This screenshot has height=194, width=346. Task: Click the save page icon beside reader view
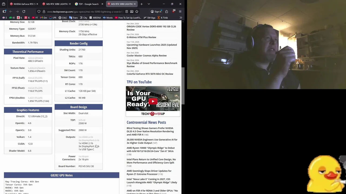[x=132, y=12]
